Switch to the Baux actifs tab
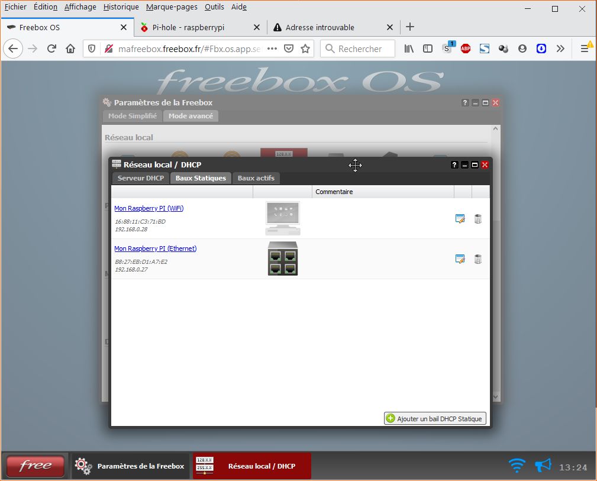 (256, 178)
